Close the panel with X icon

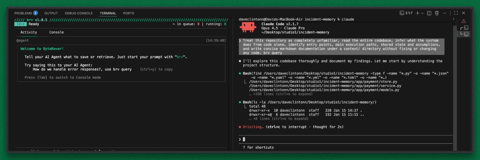click(463, 13)
